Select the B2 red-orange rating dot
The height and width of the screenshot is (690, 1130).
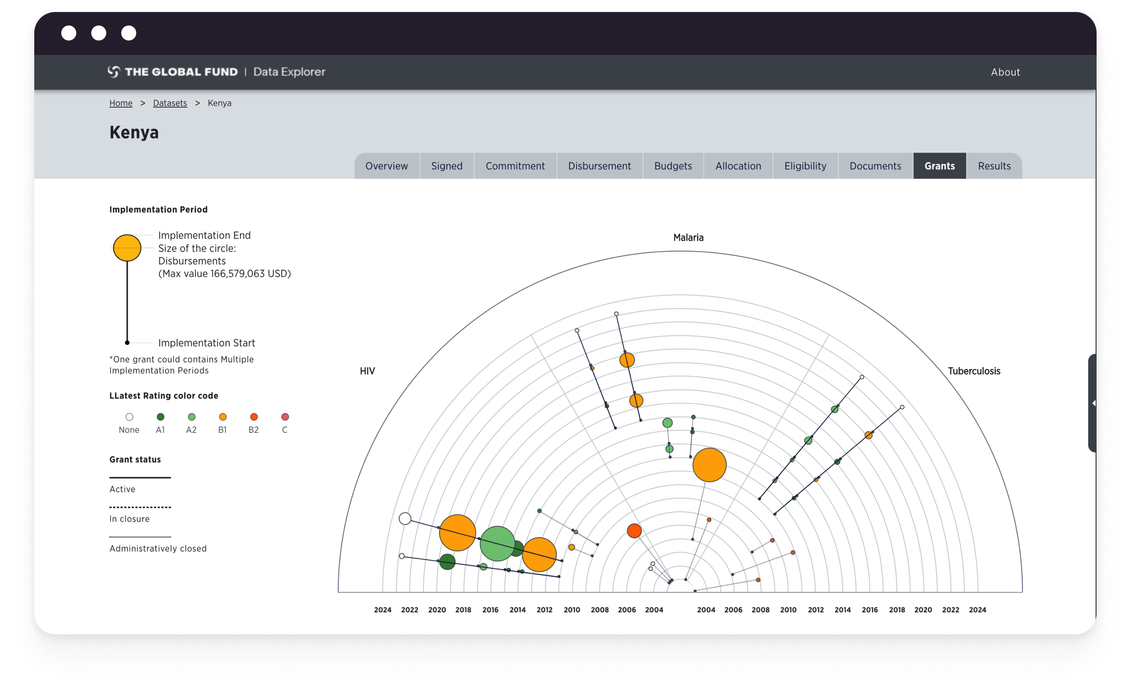click(254, 417)
